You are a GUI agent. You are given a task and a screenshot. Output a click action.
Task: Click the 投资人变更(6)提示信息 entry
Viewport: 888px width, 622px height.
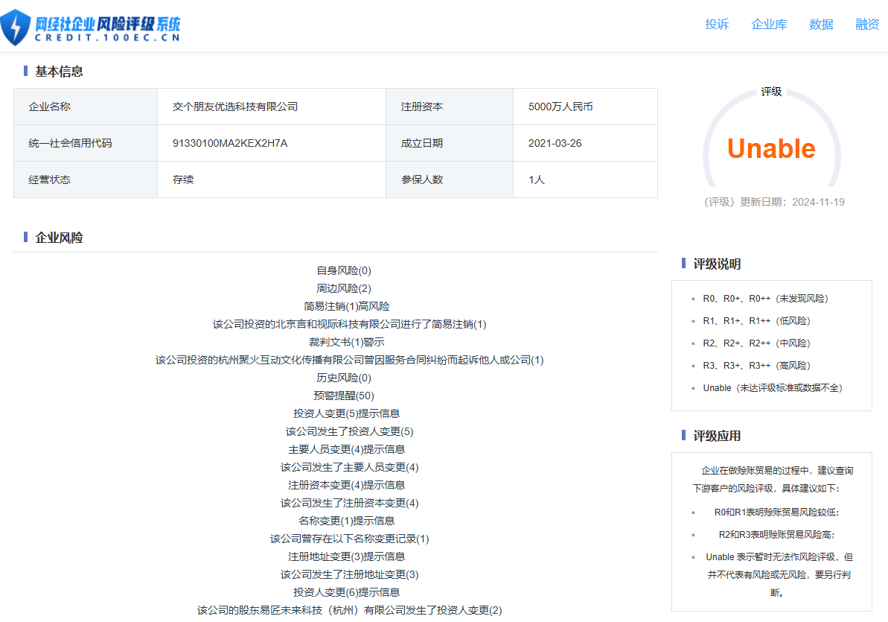347,592
